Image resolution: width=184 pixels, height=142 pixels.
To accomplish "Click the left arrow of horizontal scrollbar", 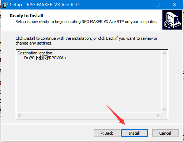I will coord(19,115).
